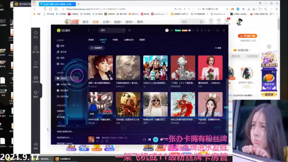
Task: Skip to previous track
Action: point(149,140)
